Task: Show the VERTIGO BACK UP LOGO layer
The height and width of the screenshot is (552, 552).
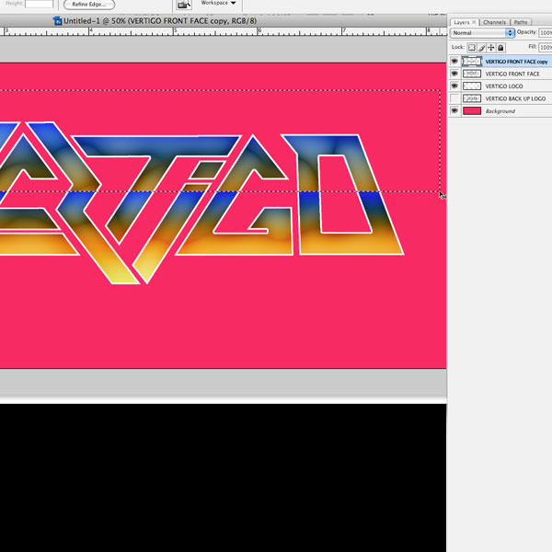Action: click(x=454, y=98)
